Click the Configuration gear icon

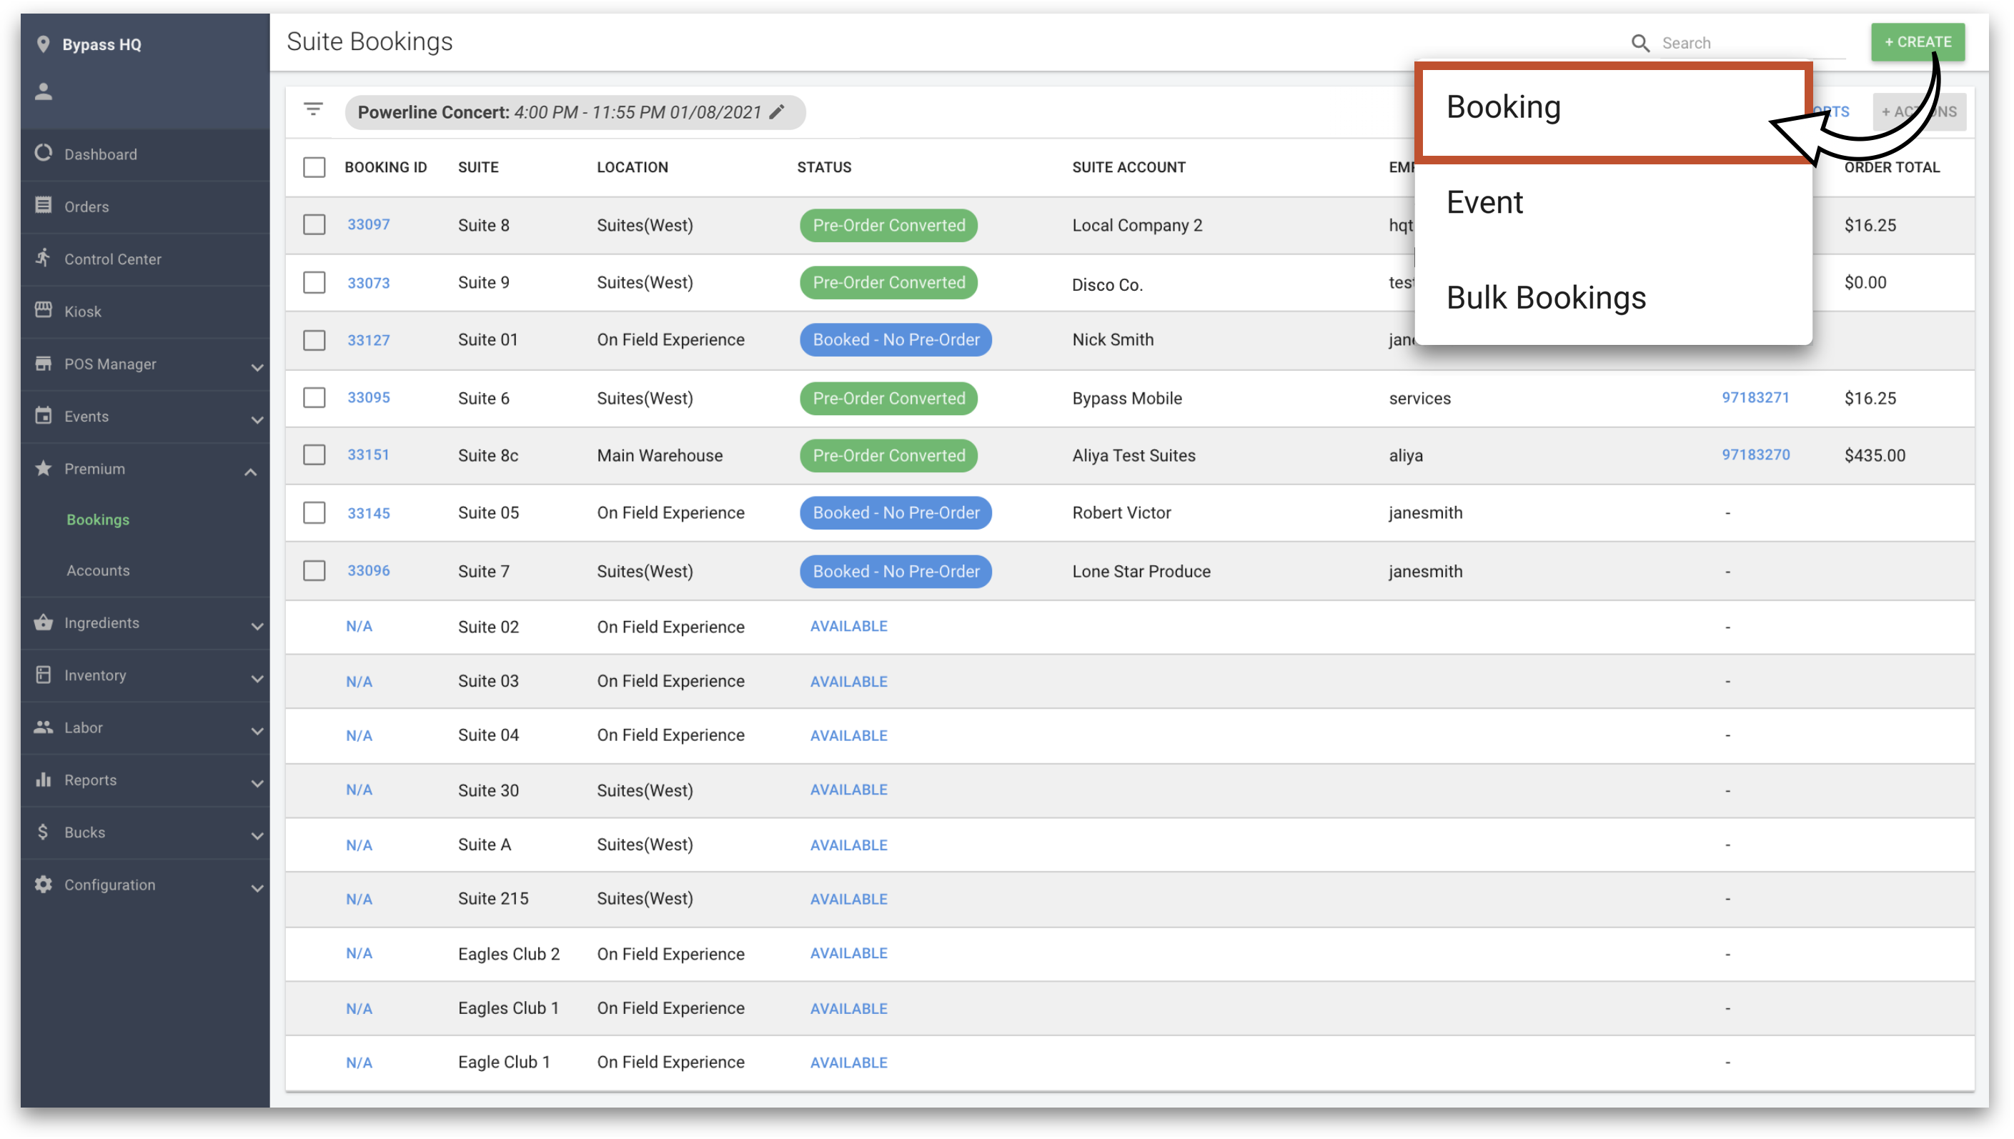click(44, 884)
